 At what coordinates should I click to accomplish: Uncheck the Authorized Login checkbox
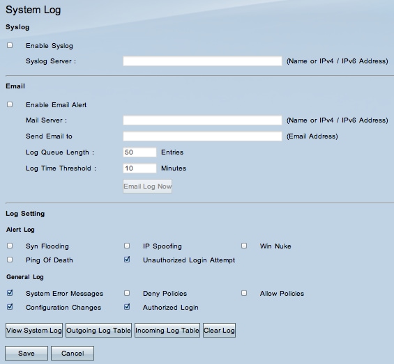[x=127, y=306]
